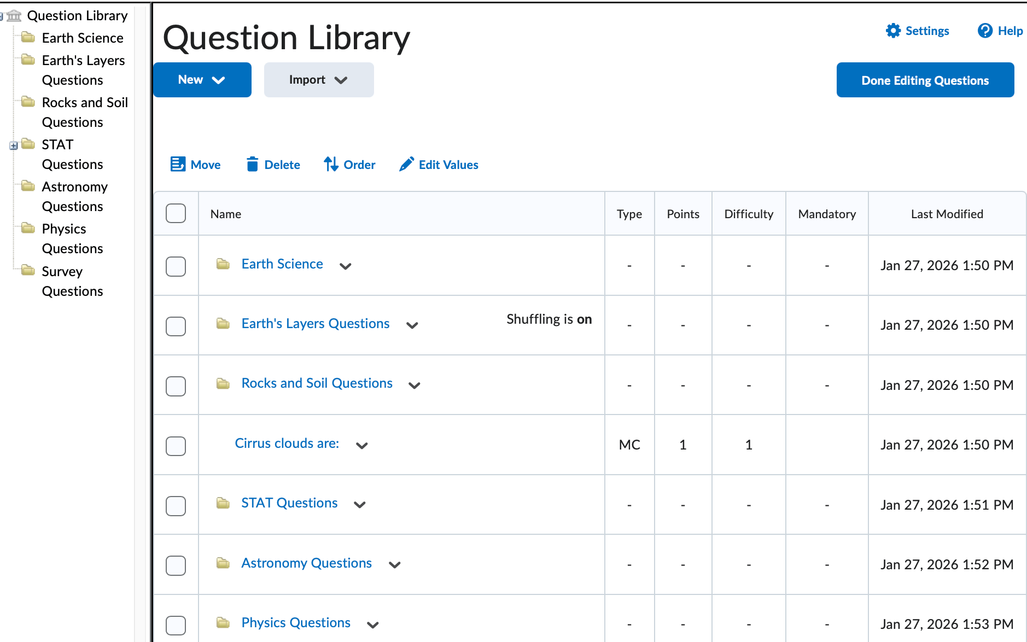The height and width of the screenshot is (642, 1027).
Task: Open the New dropdown menu
Action: 202,79
